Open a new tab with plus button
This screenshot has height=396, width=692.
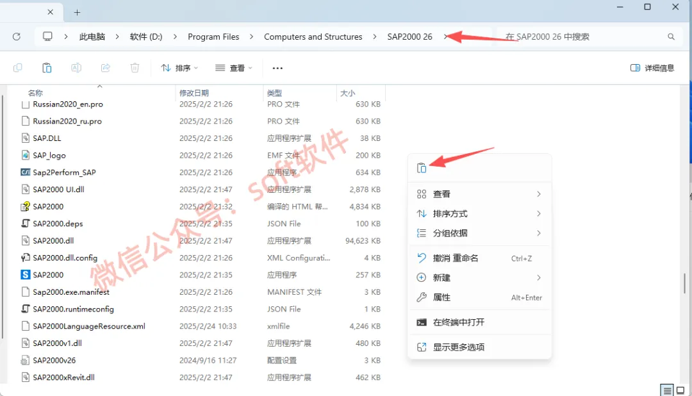(78, 12)
